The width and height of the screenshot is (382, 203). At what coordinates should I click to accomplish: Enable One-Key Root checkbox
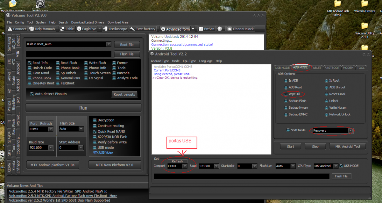30,83
